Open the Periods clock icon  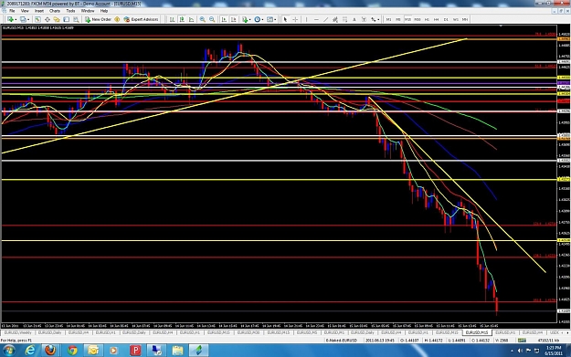pos(258,19)
